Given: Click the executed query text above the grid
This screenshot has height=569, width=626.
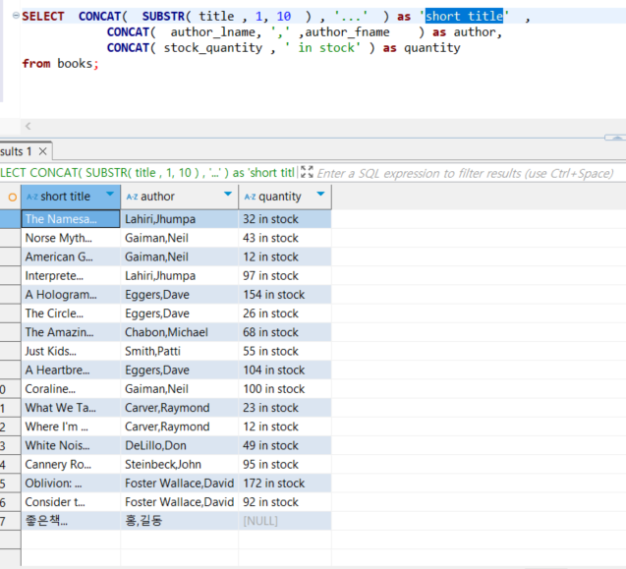Looking at the screenshot, I should [x=147, y=173].
